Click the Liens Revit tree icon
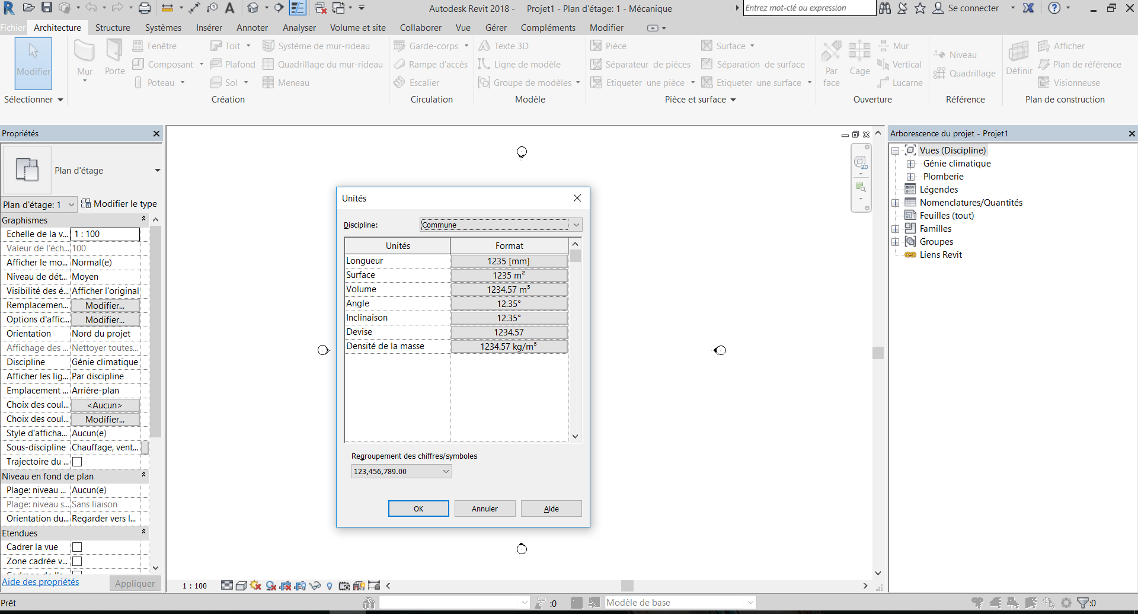Viewport: 1138px width, 614px height. point(910,255)
